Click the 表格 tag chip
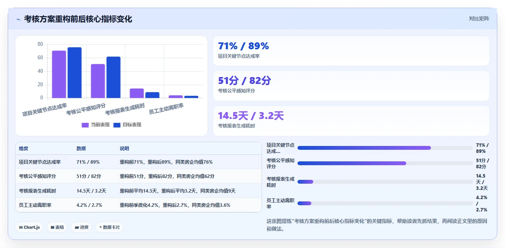 57,227
